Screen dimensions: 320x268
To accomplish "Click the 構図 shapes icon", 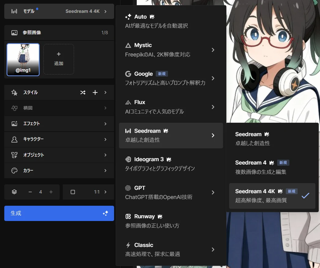I will pos(14,108).
